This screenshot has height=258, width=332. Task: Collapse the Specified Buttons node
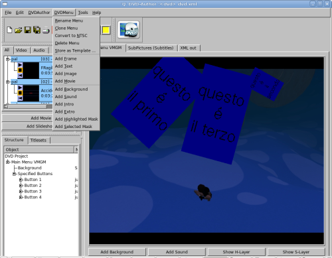(14, 174)
